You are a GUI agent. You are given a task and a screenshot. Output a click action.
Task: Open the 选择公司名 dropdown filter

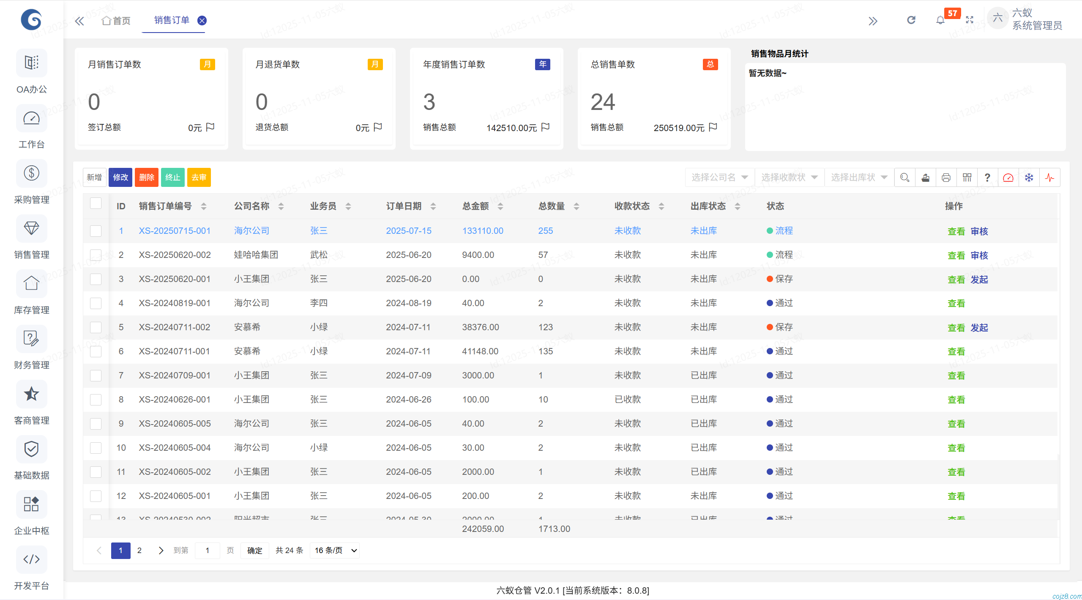click(719, 177)
